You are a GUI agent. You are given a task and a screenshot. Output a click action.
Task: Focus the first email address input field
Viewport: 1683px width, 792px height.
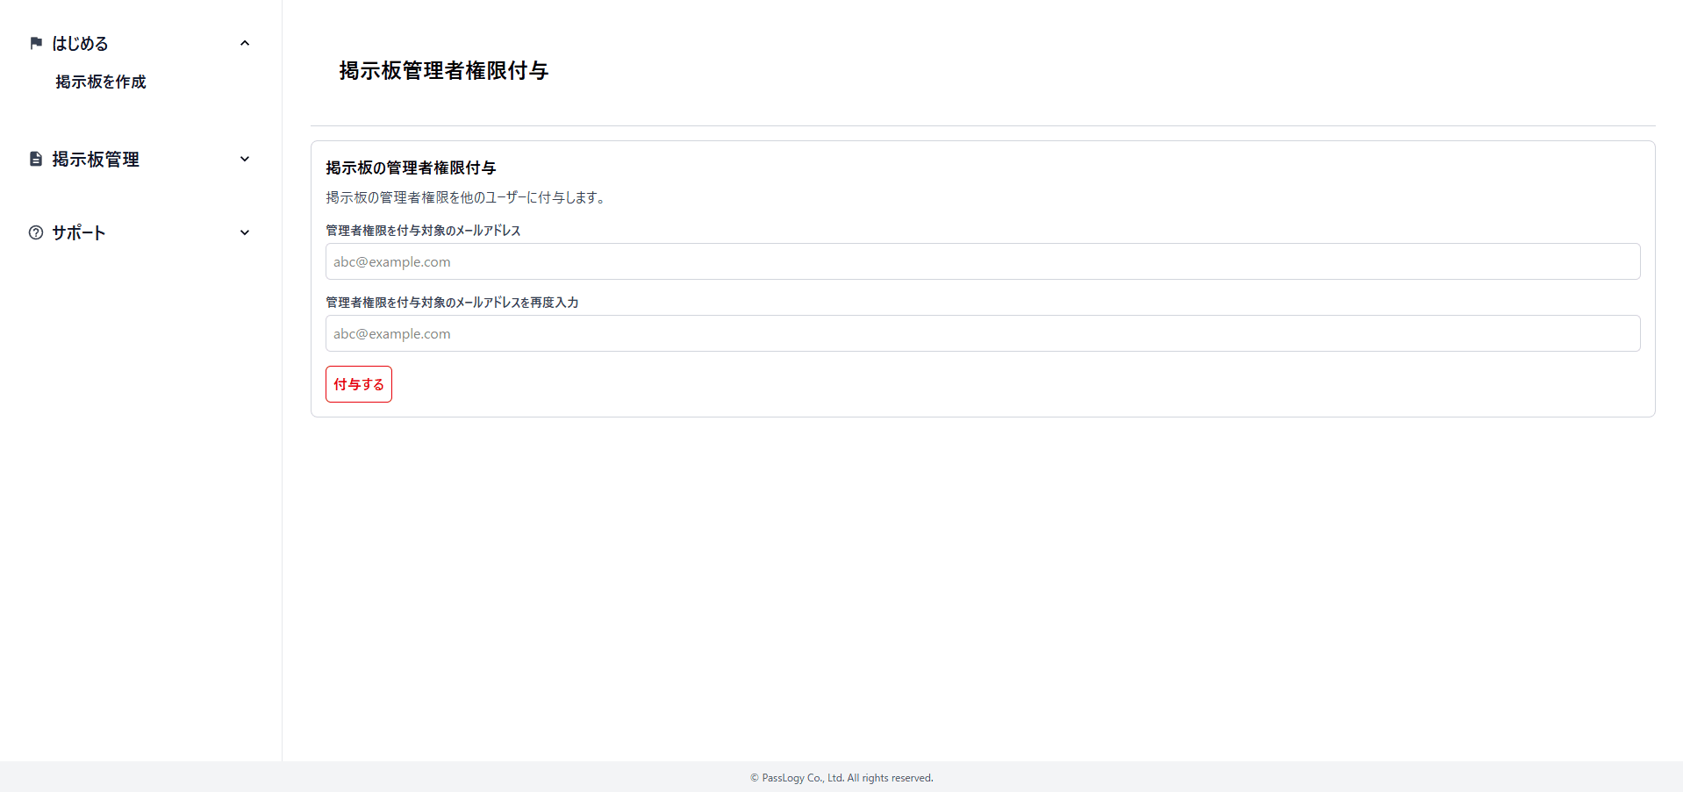tap(983, 261)
